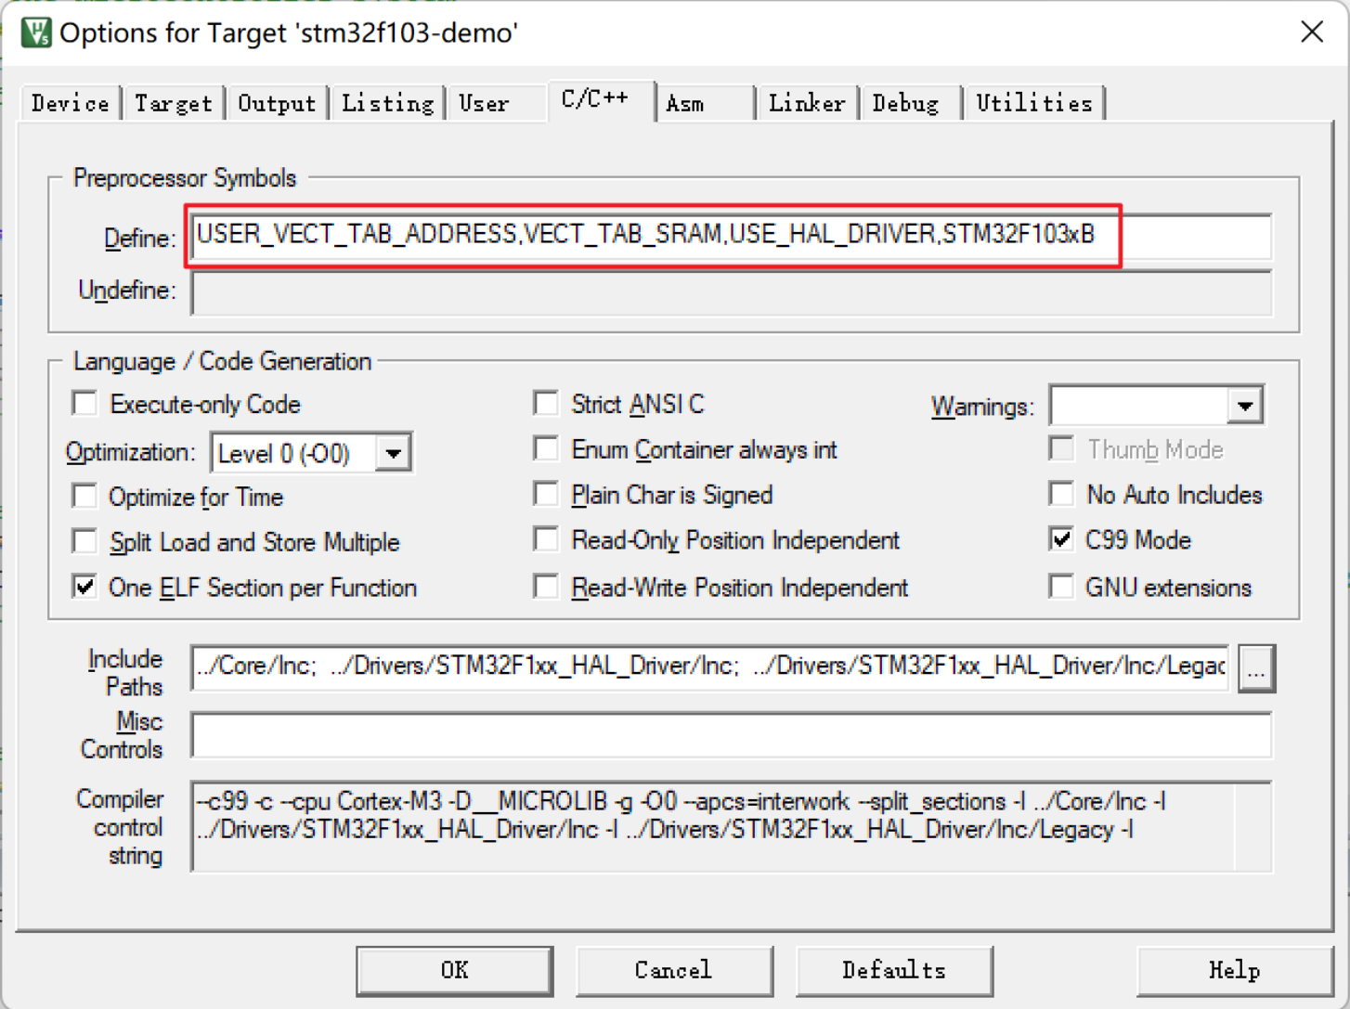This screenshot has height=1009, width=1350.
Task: Open the Debug tab
Action: click(907, 102)
